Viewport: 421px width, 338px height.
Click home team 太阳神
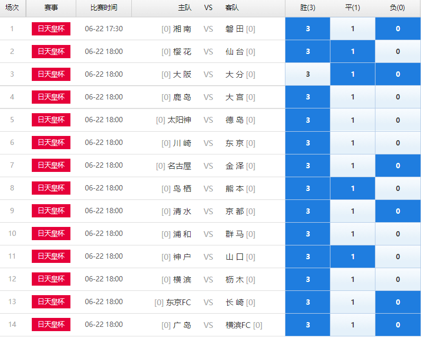coord(180,120)
